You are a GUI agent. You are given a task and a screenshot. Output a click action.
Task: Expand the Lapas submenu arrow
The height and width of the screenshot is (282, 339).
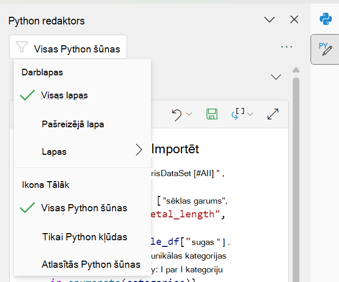[x=139, y=150]
